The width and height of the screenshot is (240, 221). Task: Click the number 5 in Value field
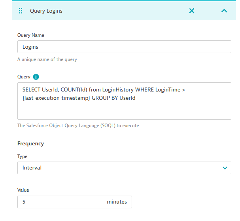(24, 202)
